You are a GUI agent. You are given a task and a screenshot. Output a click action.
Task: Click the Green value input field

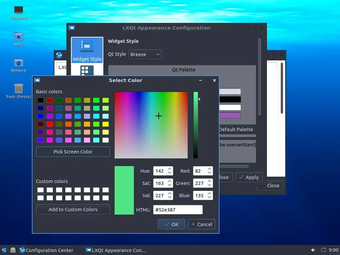coord(200,183)
